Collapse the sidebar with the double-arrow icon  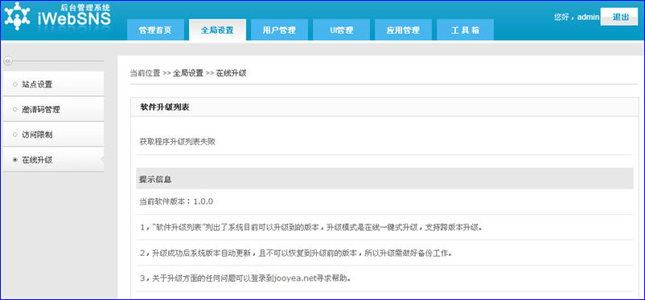tap(7, 61)
